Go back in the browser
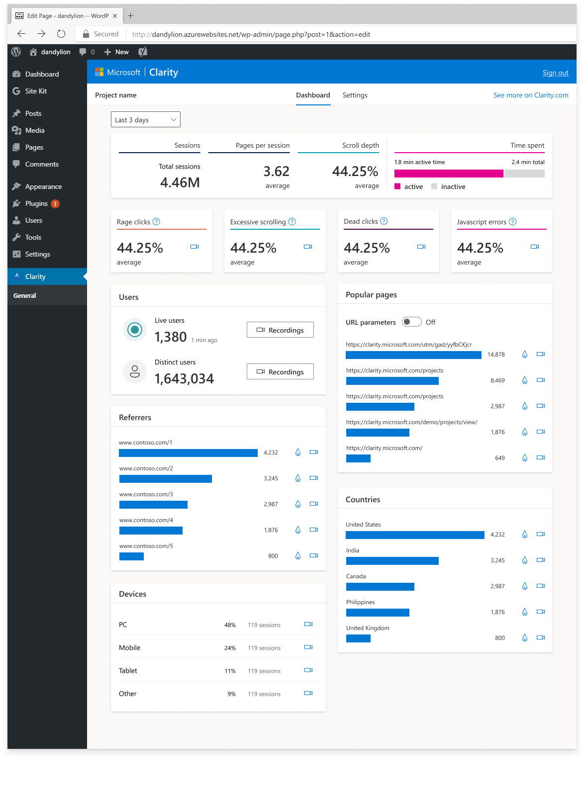The image size is (584, 811). pyautogui.click(x=21, y=34)
